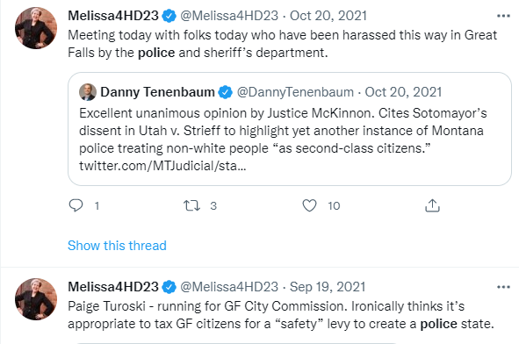Viewport: 519px width, 344px height.
Task: Click the reply icon on first tweet
Action: click(x=76, y=205)
